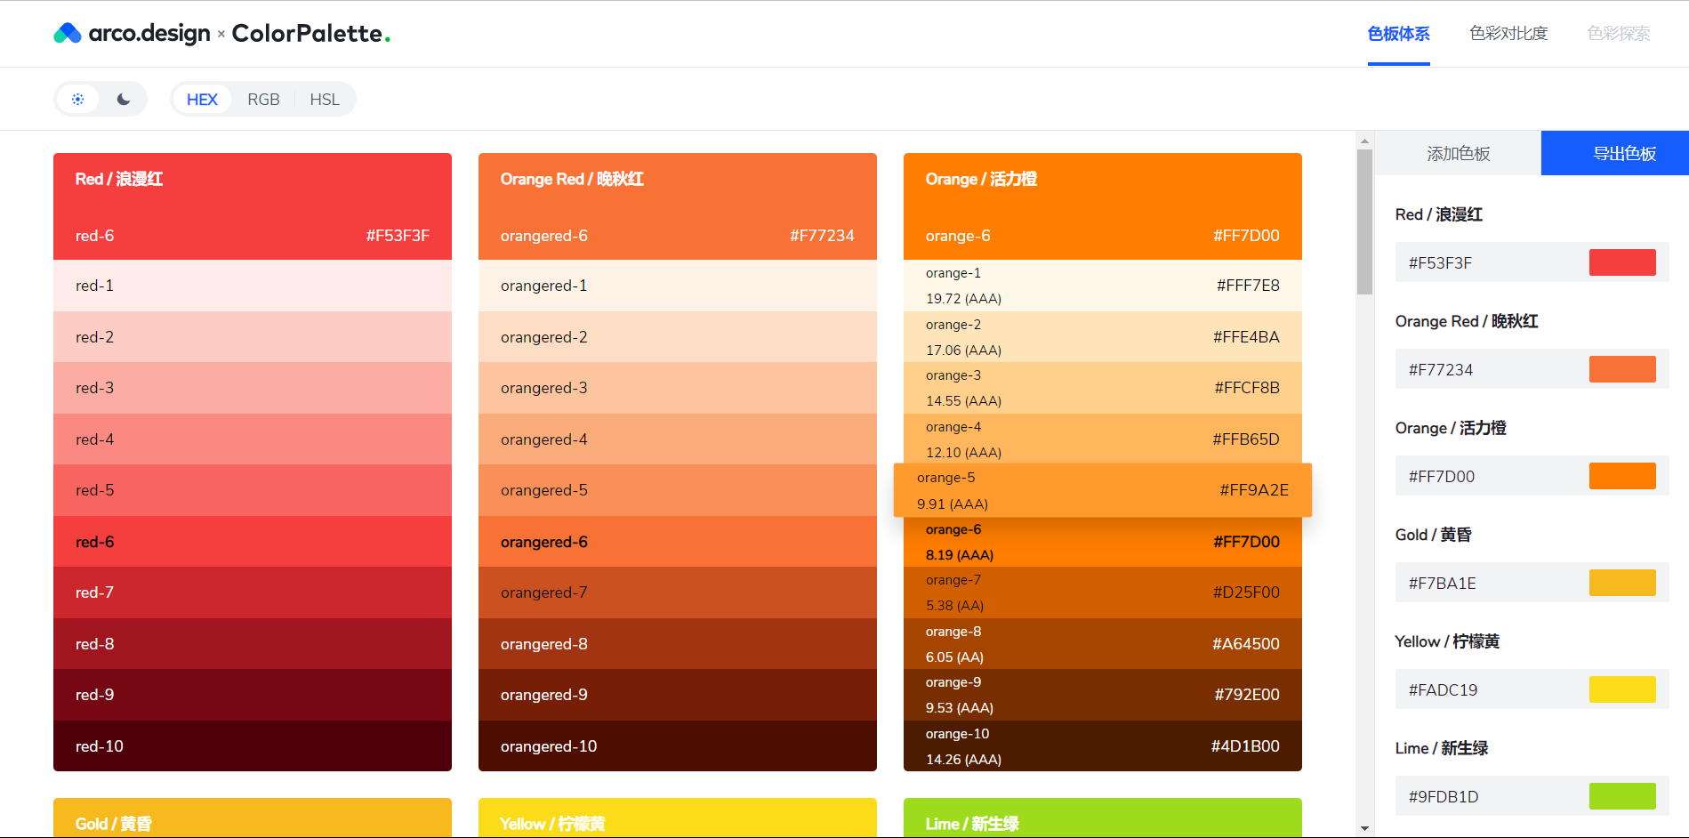
Task: Select the red-1 color row
Action: pyautogui.click(x=253, y=286)
